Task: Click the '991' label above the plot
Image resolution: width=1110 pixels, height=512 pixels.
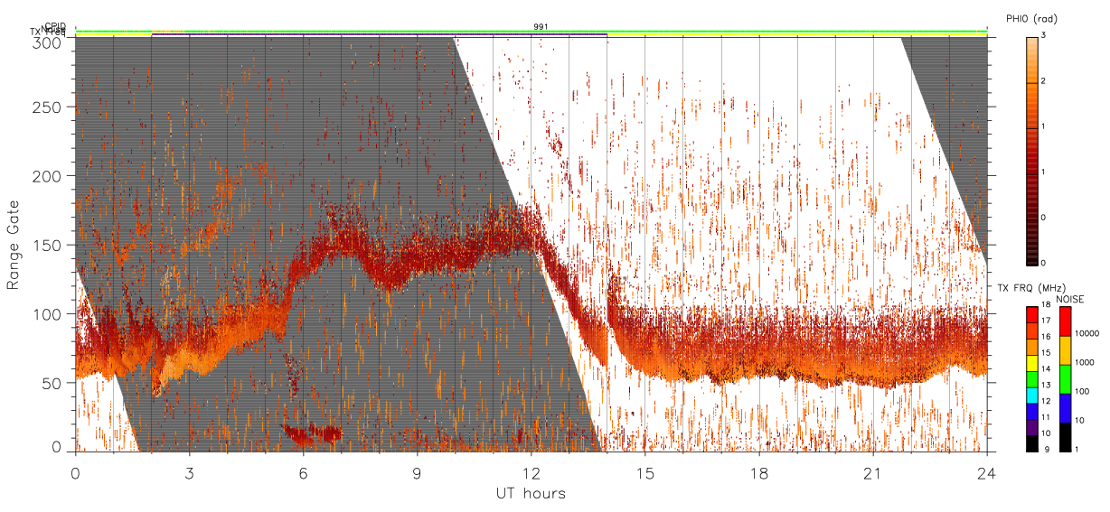Action: click(541, 27)
